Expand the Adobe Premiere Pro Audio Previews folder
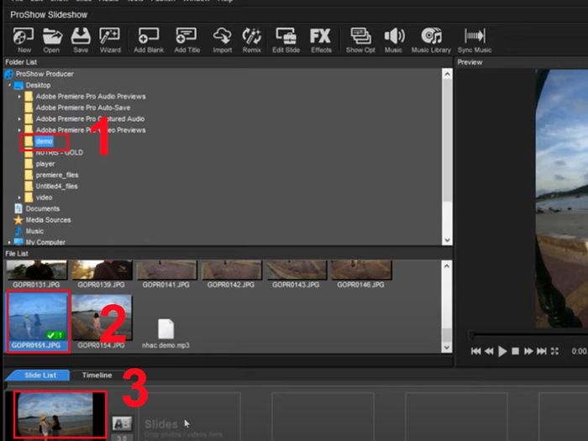Image resolution: width=588 pixels, height=441 pixels. point(19,97)
